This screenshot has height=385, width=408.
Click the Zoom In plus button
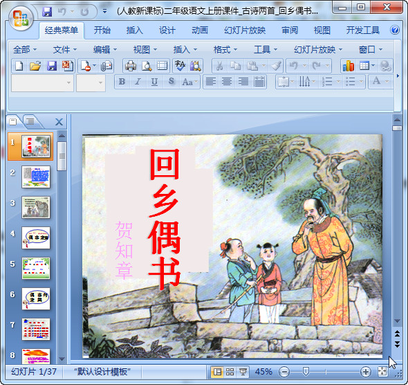pos(365,372)
